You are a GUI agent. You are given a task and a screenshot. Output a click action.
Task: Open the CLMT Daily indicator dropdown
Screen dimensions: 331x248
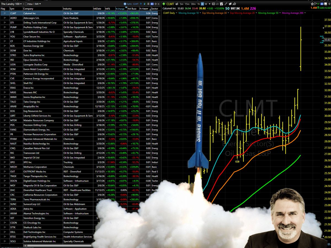click(171, 13)
